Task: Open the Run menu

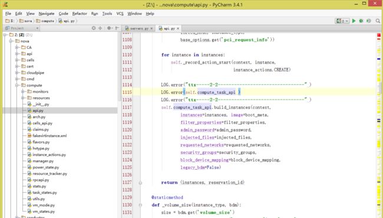Action: [x=94, y=14]
